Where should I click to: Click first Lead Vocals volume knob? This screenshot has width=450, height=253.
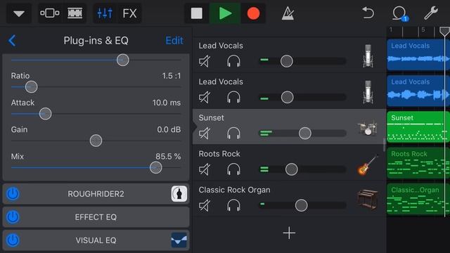(287, 61)
